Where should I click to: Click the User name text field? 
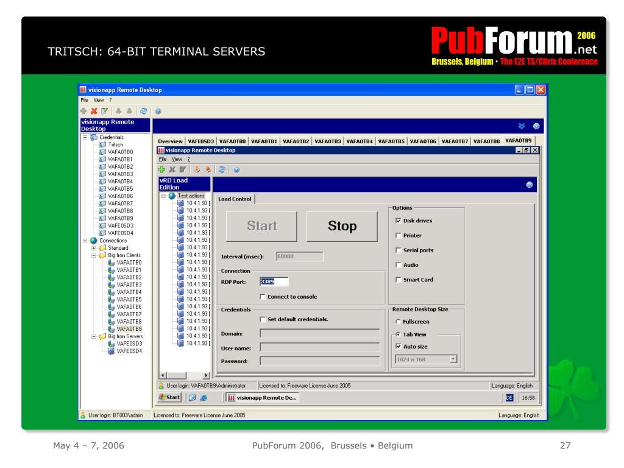(319, 348)
